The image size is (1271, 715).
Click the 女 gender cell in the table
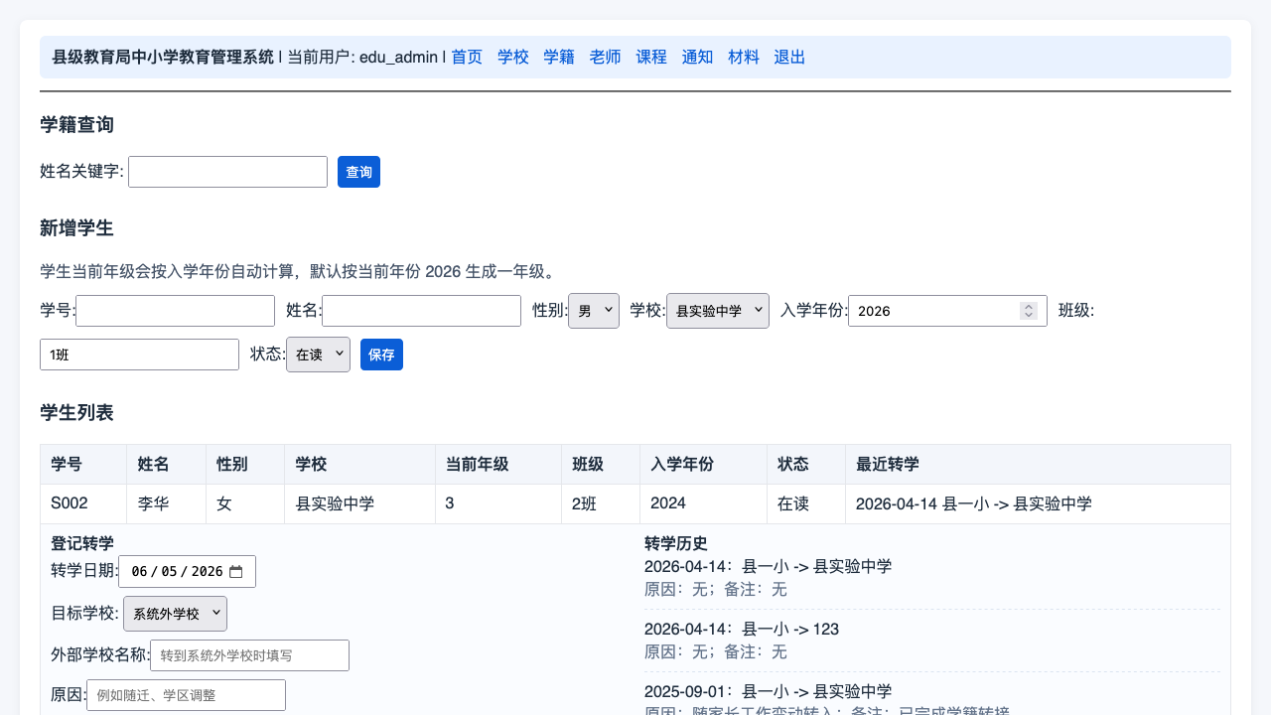click(245, 503)
